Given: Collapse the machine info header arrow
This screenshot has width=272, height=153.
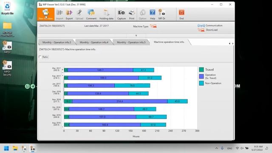Looking at the screenshot, I should pyautogui.click(x=136, y=36).
